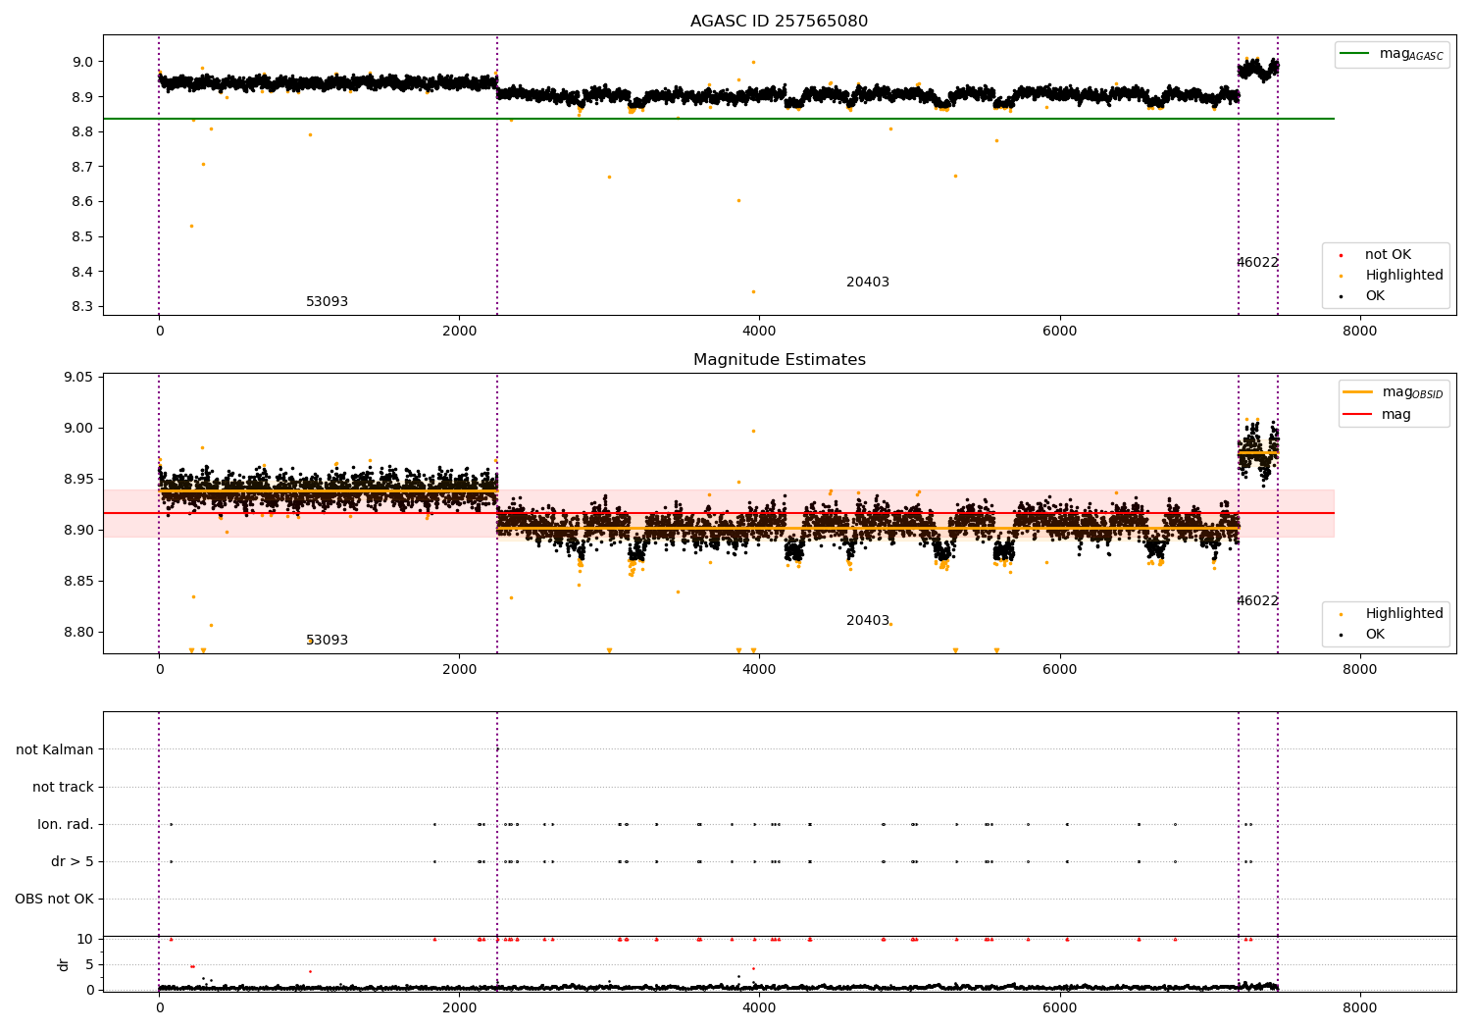
Task: Click the 53093 annotation in top plot
Action: [327, 302]
